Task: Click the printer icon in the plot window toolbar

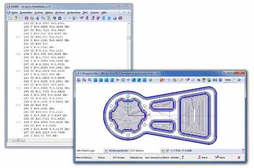Action: pos(175,80)
